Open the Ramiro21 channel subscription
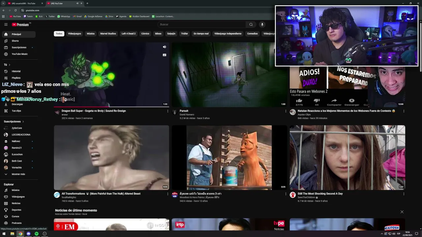The image size is (422, 237). pyautogui.click(x=19, y=148)
